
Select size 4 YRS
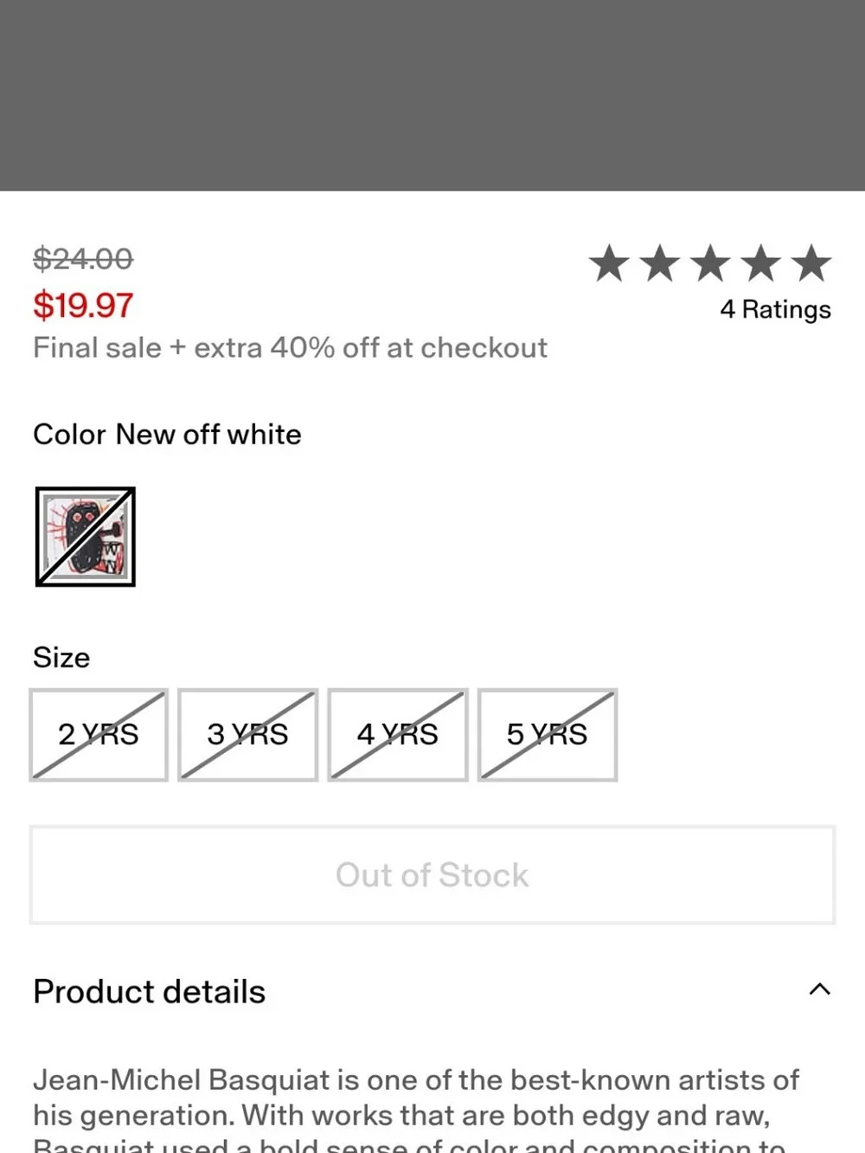tap(398, 735)
